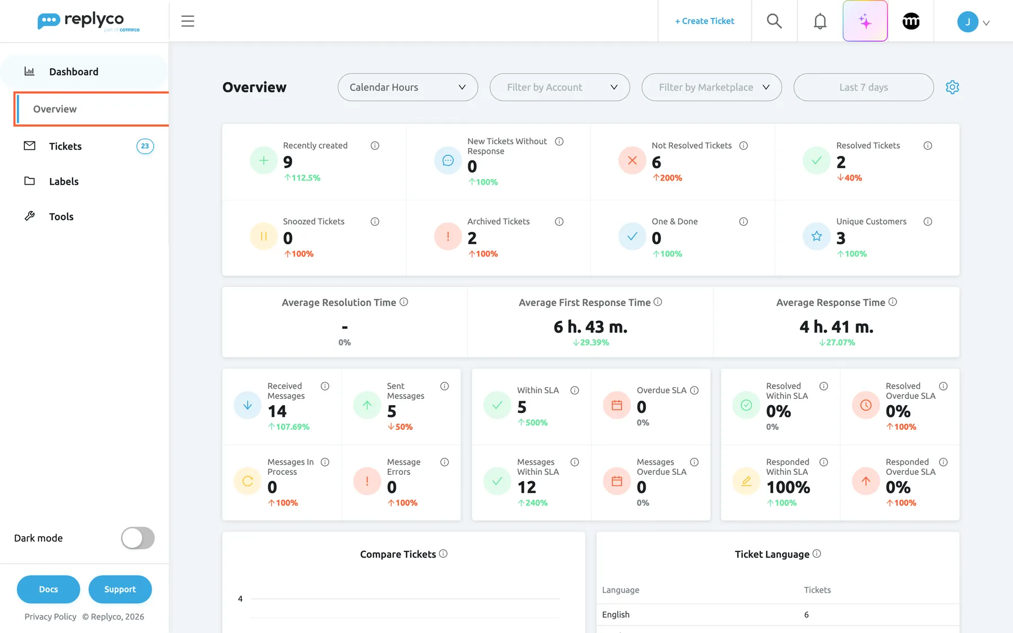Open Filter by Account dropdown
Image resolution: width=1013 pixels, height=633 pixels.
[559, 87]
